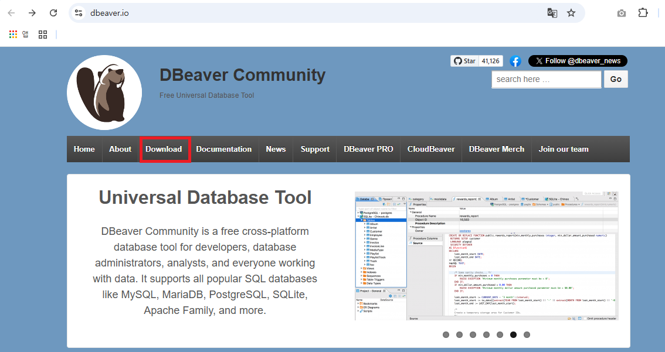Image resolution: width=665 pixels, height=352 pixels.
Task: Open the DBeaver Merch menu item
Action: coord(497,149)
